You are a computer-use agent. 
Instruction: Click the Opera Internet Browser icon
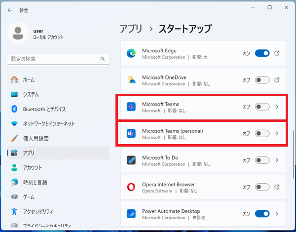(x=131, y=187)
